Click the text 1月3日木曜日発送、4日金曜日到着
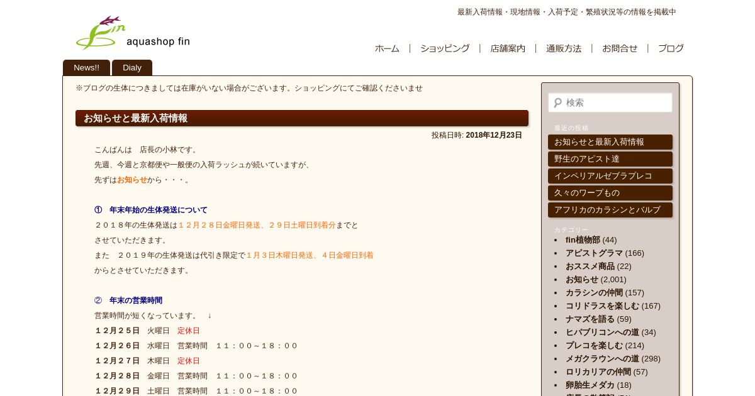This screenshot has height=396, width=755. (x=310, y=255)
